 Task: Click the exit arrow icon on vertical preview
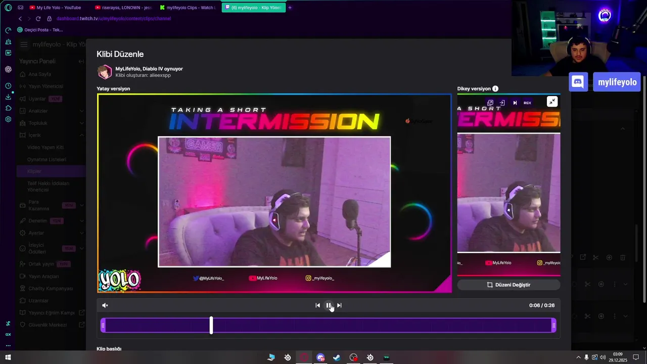[x=502, y=103]
